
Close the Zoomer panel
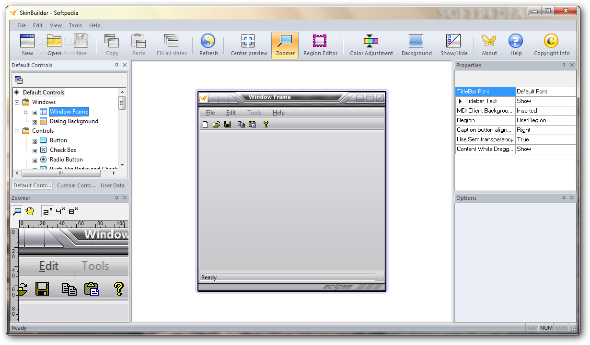click(125, 198)
